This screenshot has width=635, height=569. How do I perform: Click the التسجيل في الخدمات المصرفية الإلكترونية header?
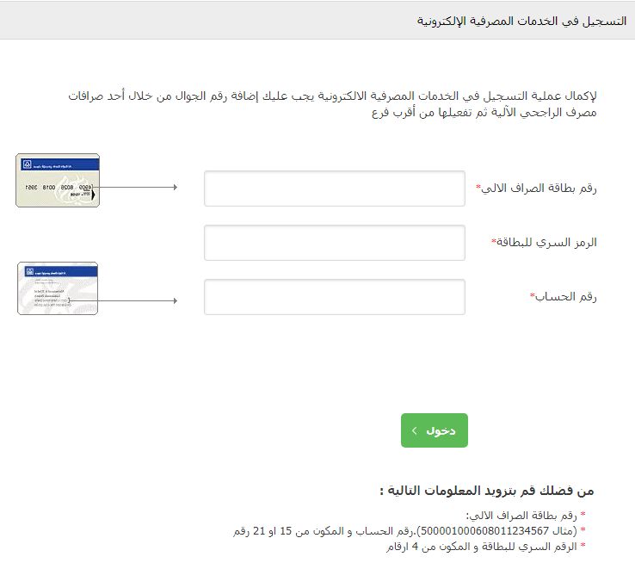[x=521, y=20]
